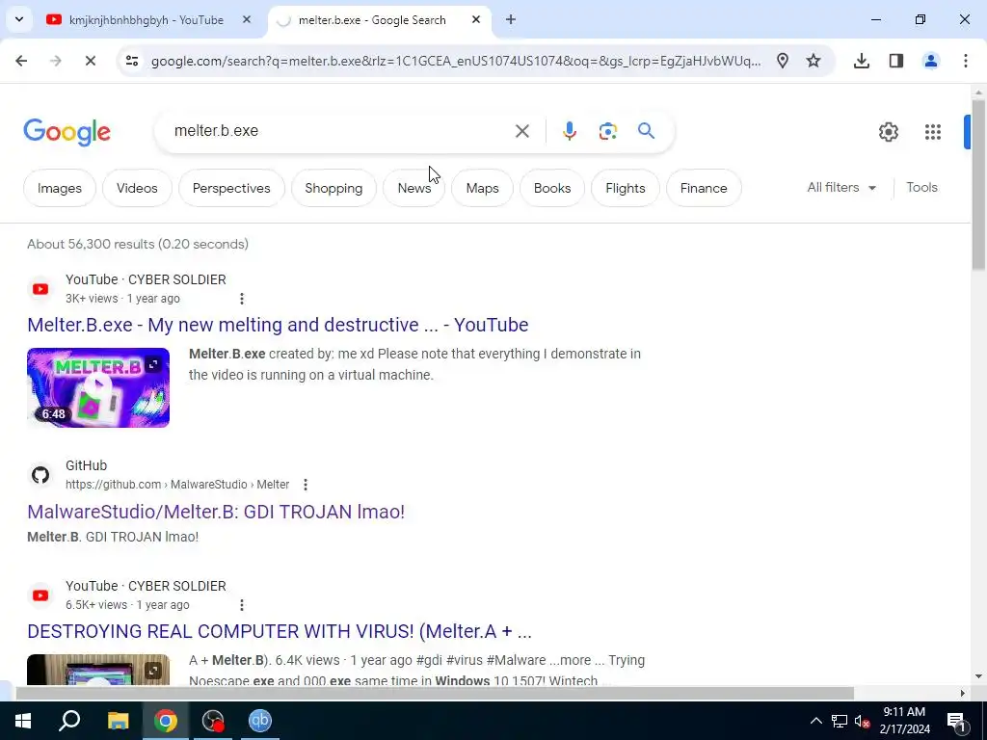Open more options for DESTROYING REAL COMPUTER result
This screenshot has height=740, width=987.
[x=242, y=605]
